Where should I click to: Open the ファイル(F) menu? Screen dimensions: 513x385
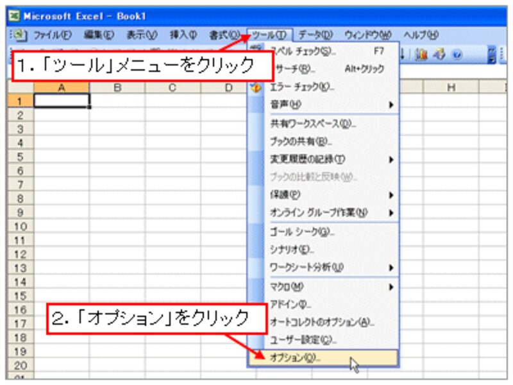point(53,35)
